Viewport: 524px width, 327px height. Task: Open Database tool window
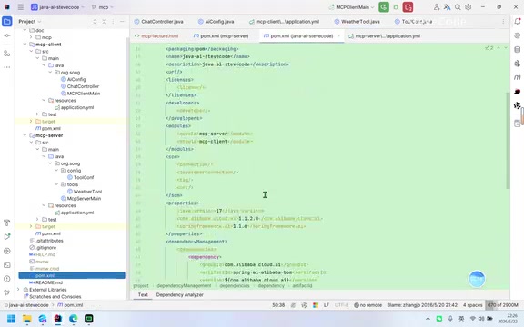point(518,50)
